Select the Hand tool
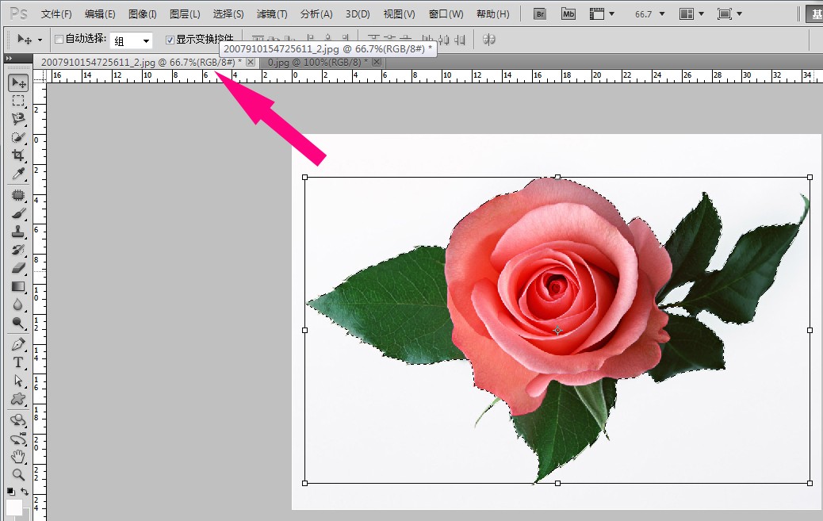Viewport: 823px width, 521px height. coord(18,457)
